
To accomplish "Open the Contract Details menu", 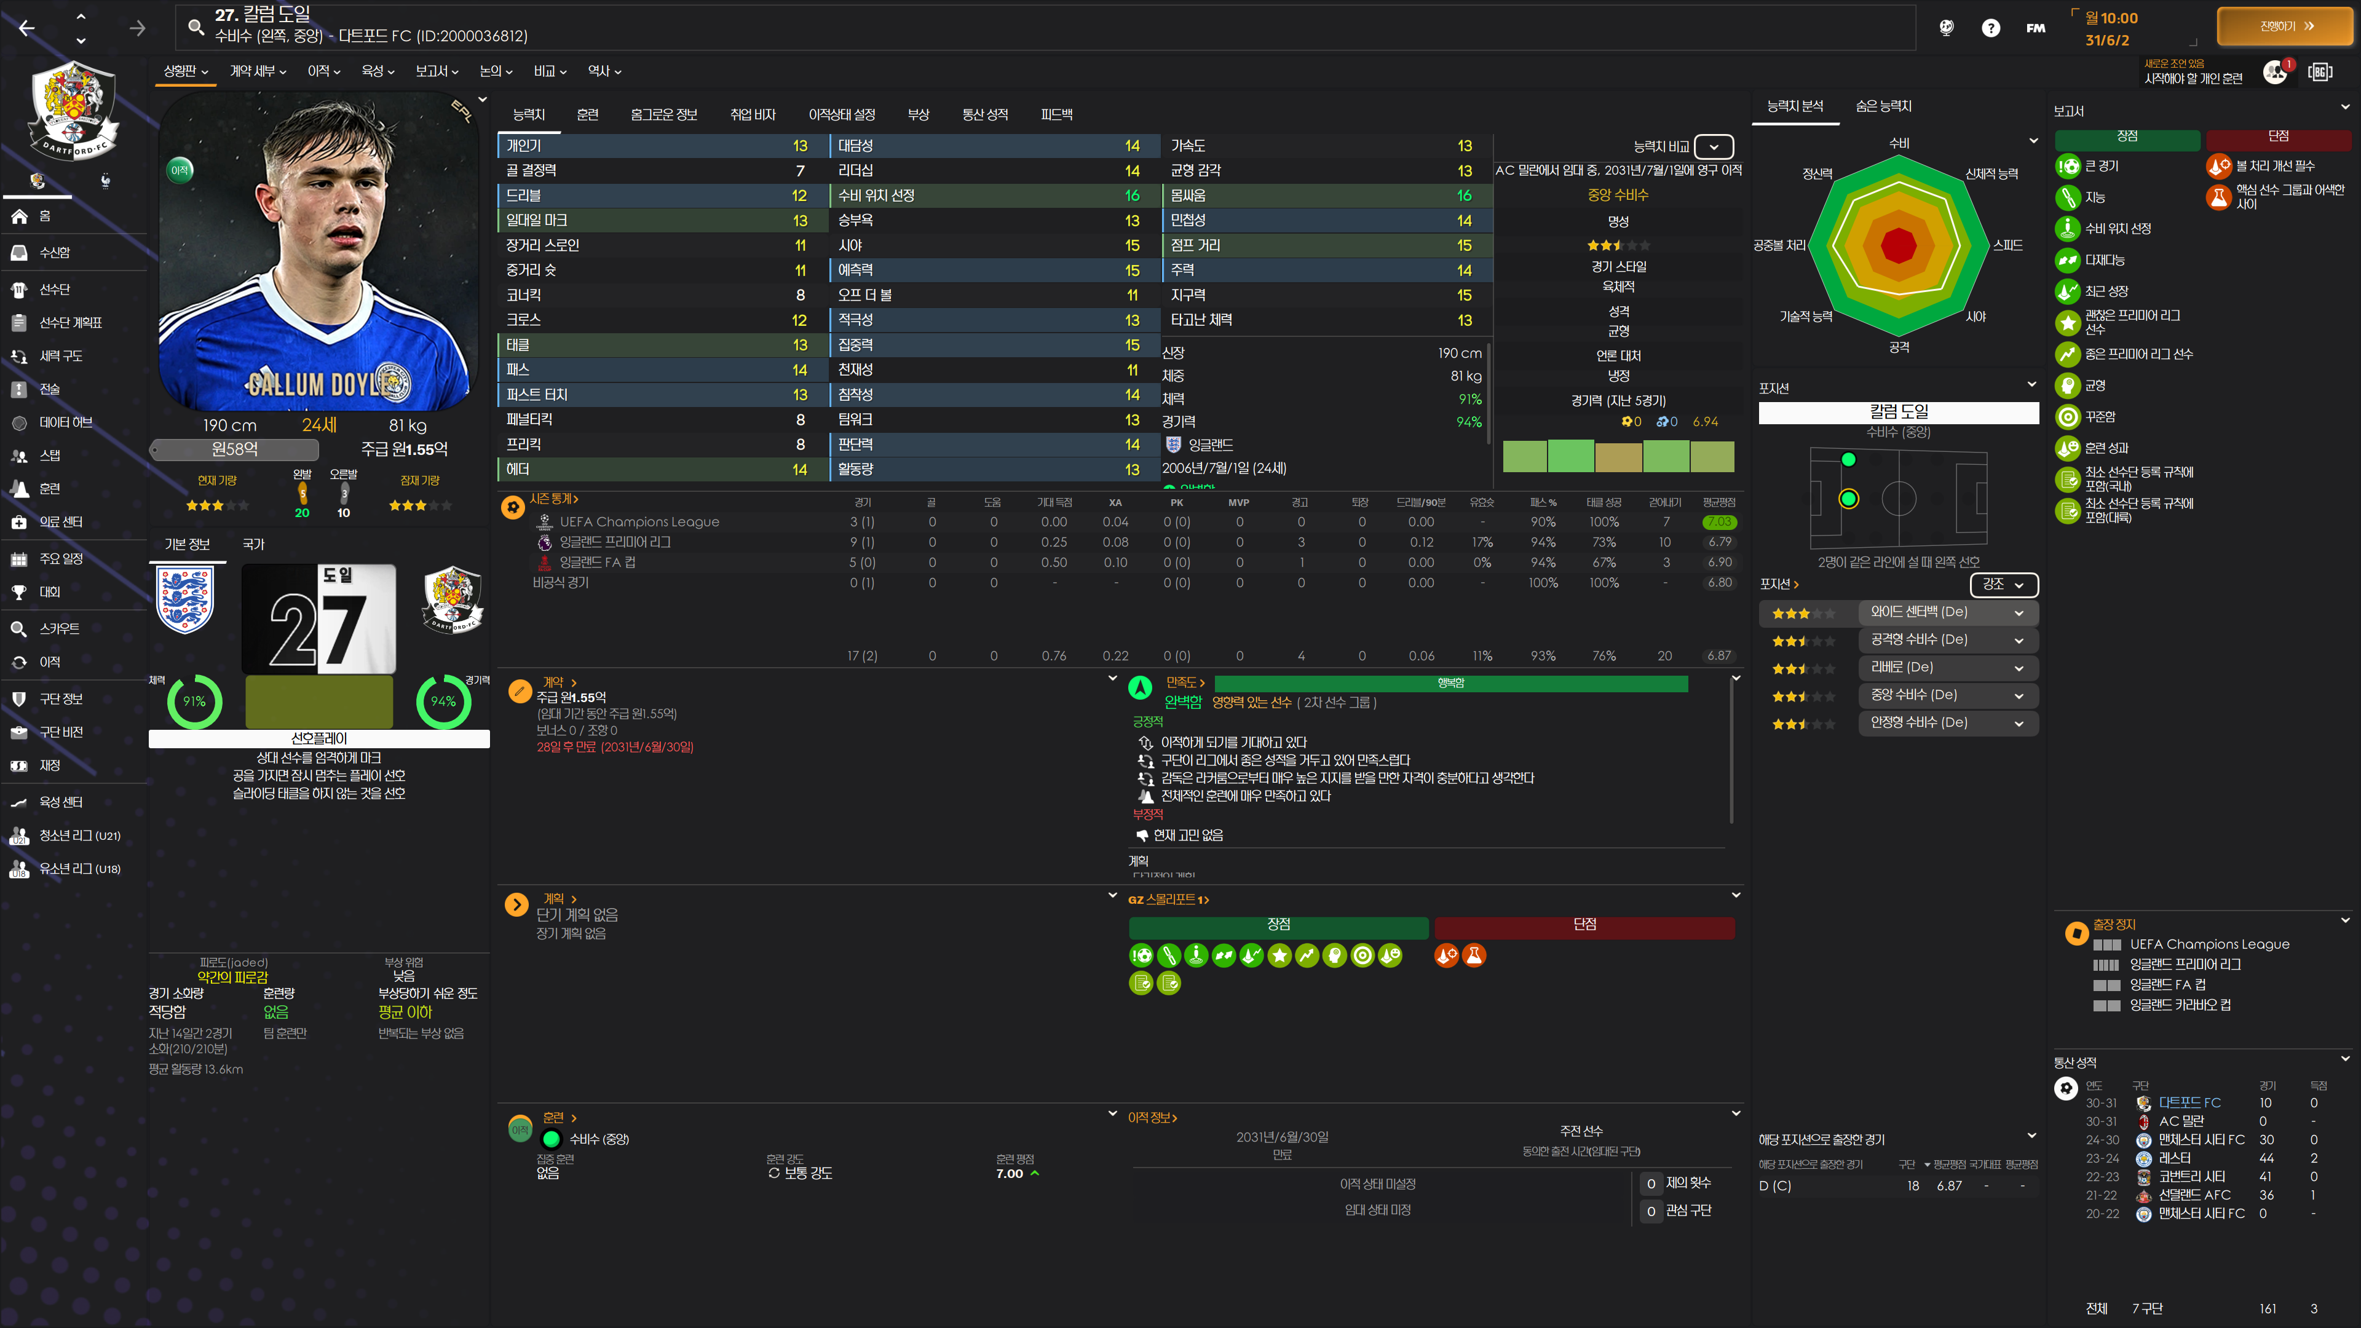I will point(258,71).
